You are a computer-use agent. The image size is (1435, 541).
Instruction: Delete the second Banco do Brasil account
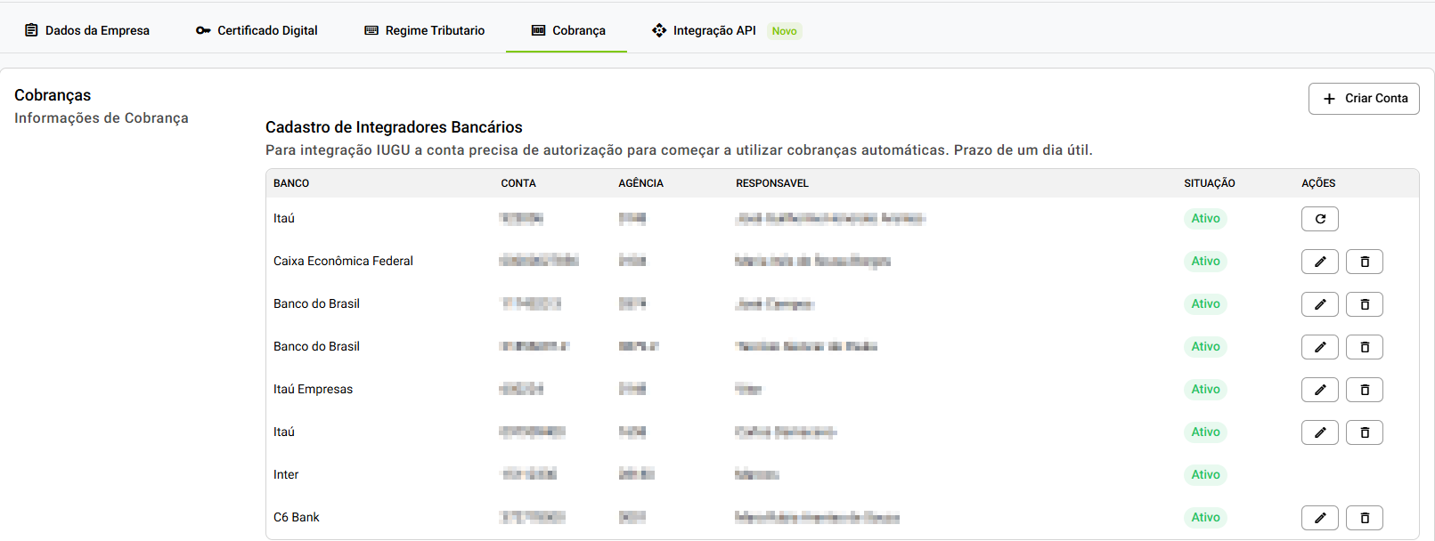tap(1364, 347)
